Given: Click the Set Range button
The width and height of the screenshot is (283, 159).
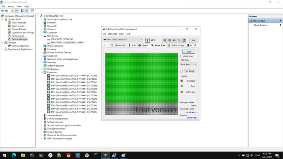Looking at the screenshot, I should (x=190, y=71).
